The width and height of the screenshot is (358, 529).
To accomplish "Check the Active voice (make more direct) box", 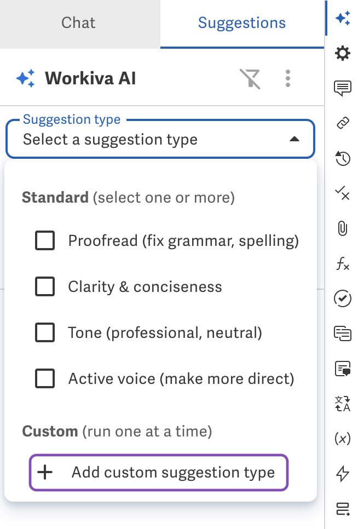I will pyautogui.click(x=45, y=378).
